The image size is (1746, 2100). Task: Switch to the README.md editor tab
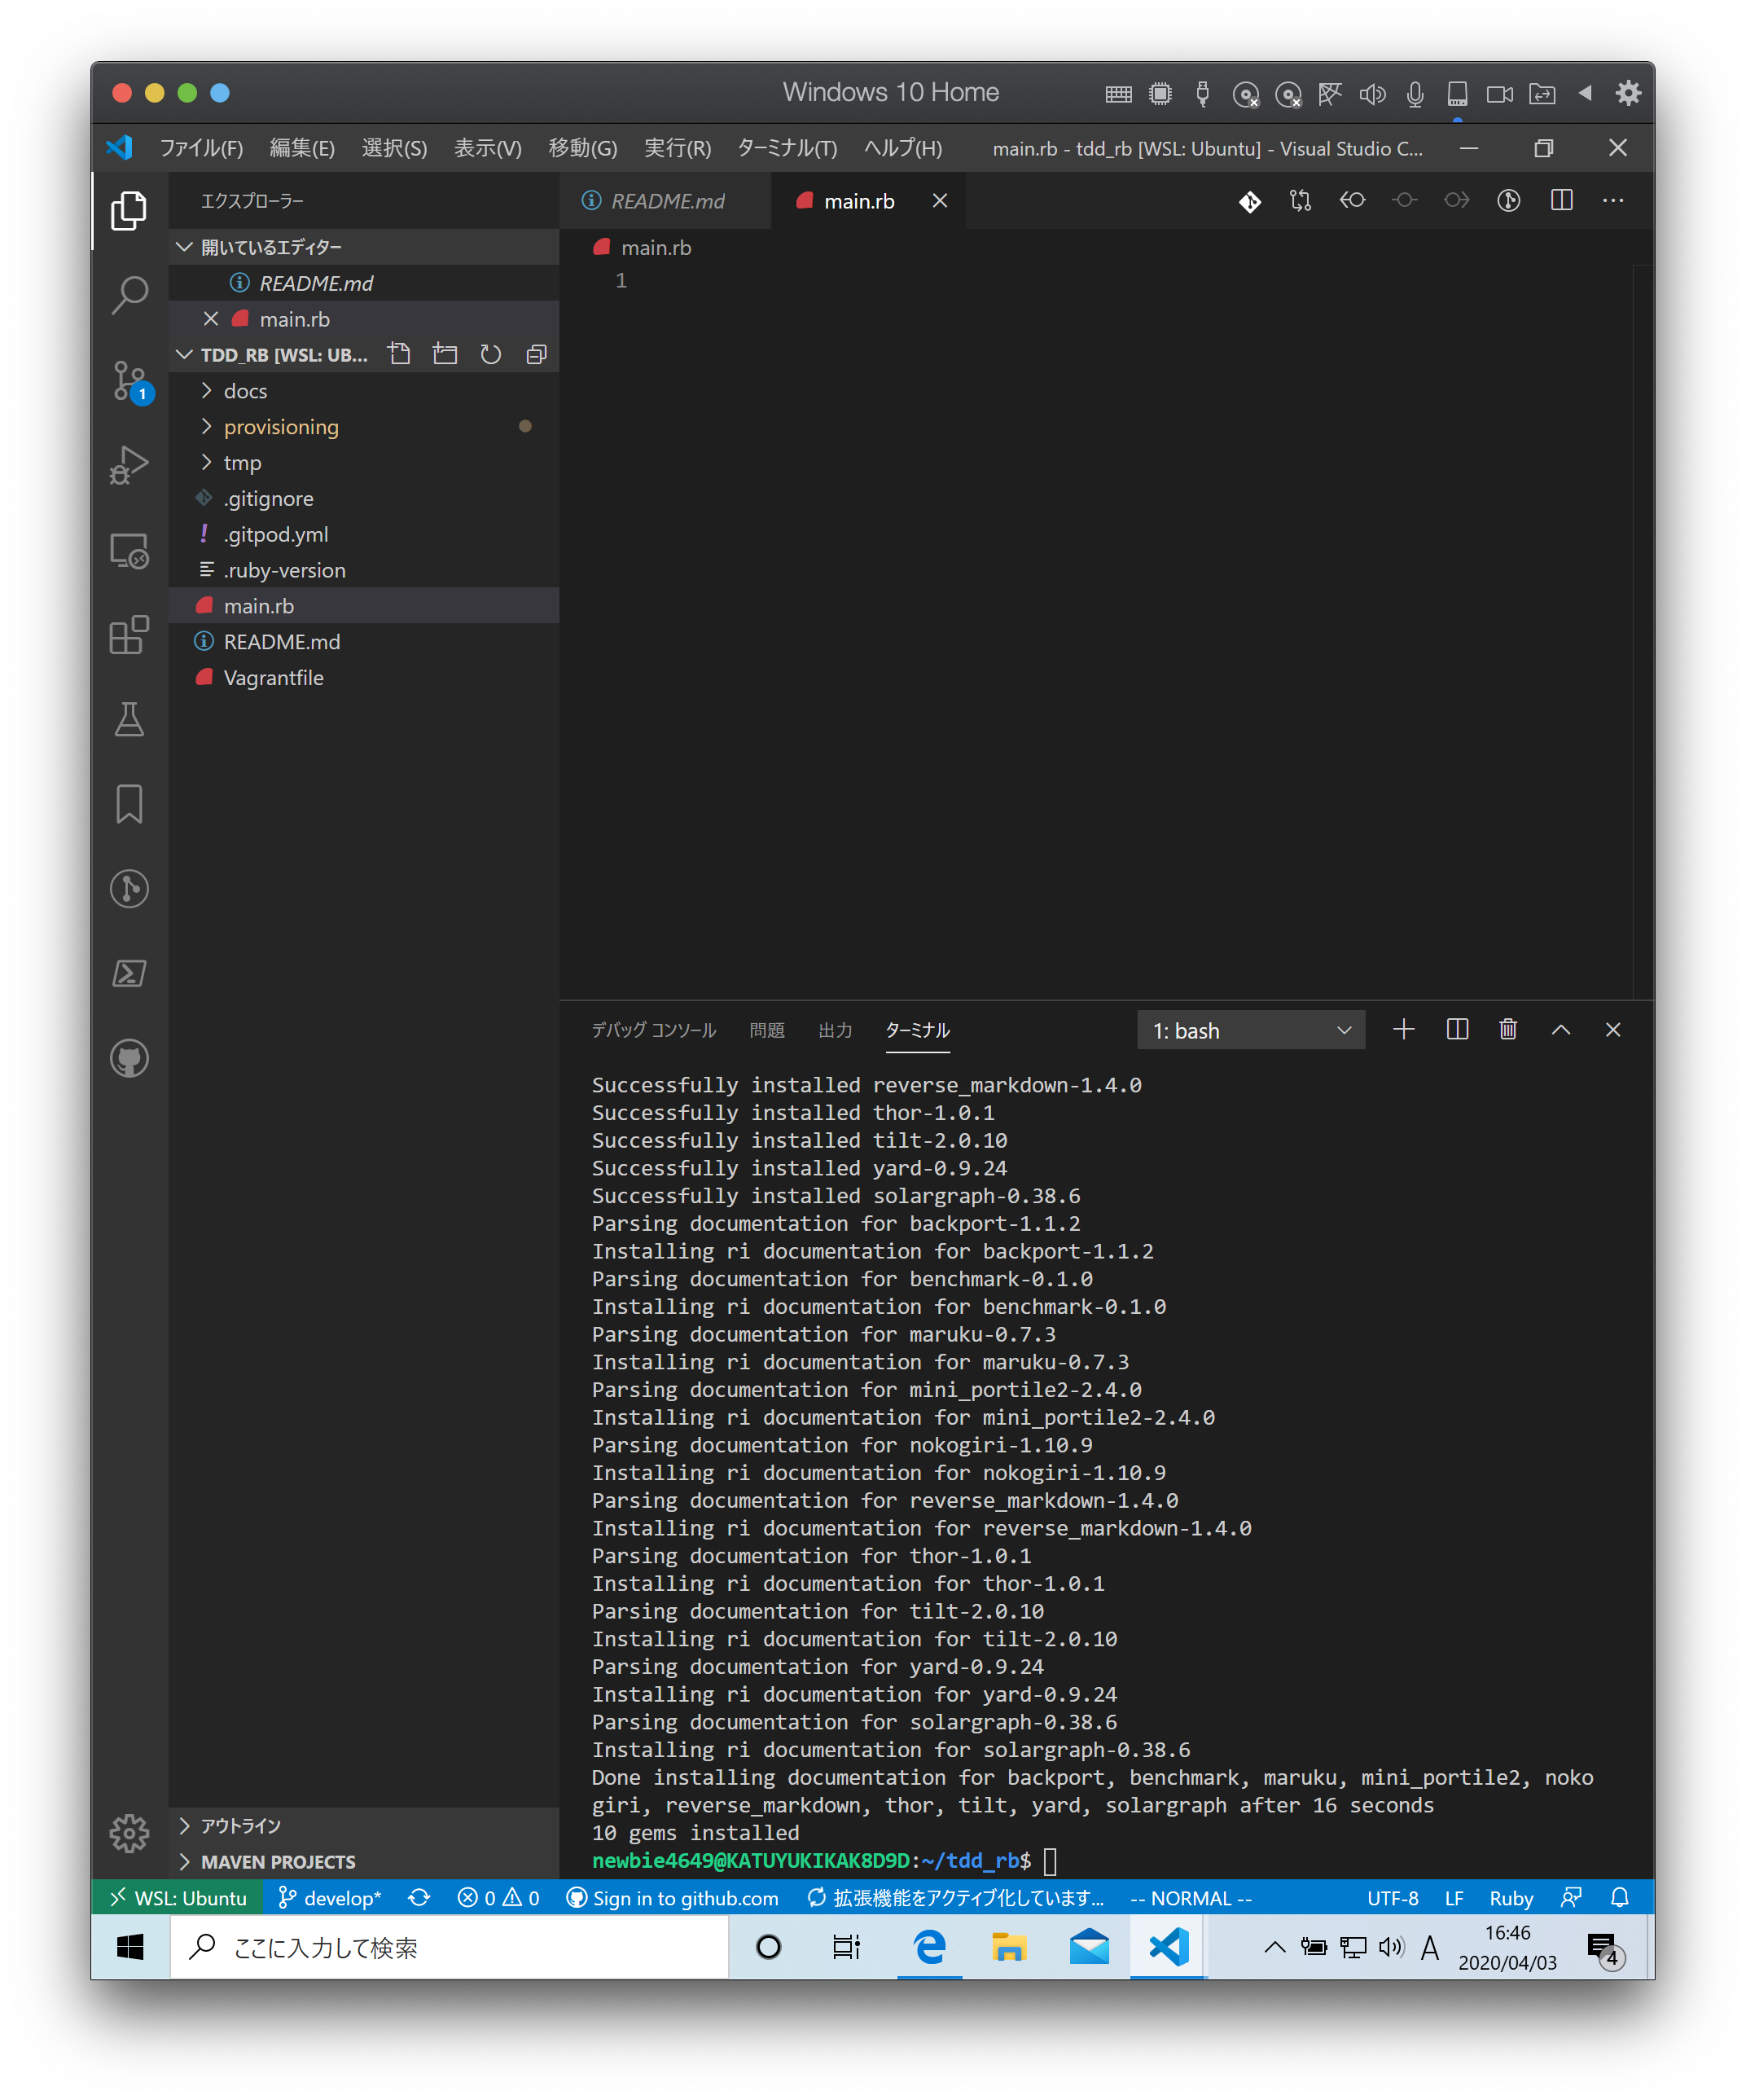(666, 201)
